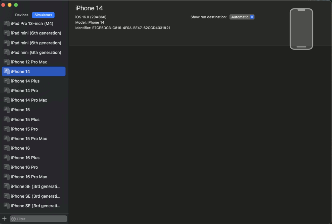Open iPhone 15 Pro simulator entry
This screenshot has width=332, height=224.
tap(34, 129)
